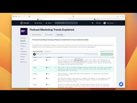Image resolution: width=137 pixels, height=103 pixels.
Task: Switch to the second Transistor browser tab
Action: click(97, 19)
